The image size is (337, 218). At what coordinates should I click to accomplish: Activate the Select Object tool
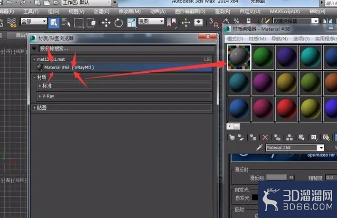pyautogui.click(x=54, y=23)
